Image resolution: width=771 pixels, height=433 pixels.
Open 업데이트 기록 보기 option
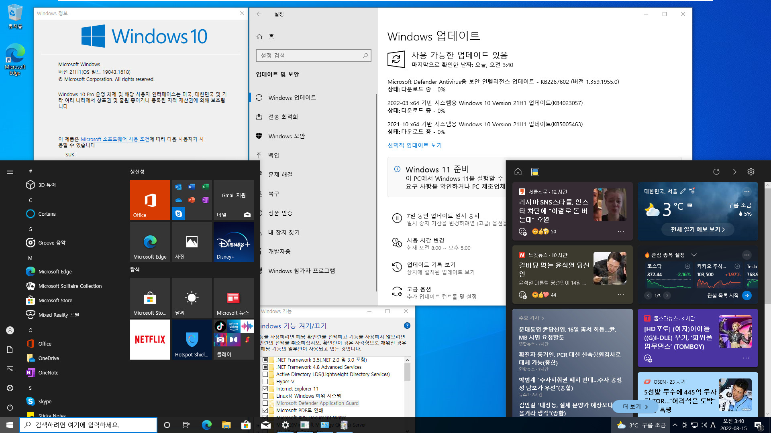(x=431, y=265)
